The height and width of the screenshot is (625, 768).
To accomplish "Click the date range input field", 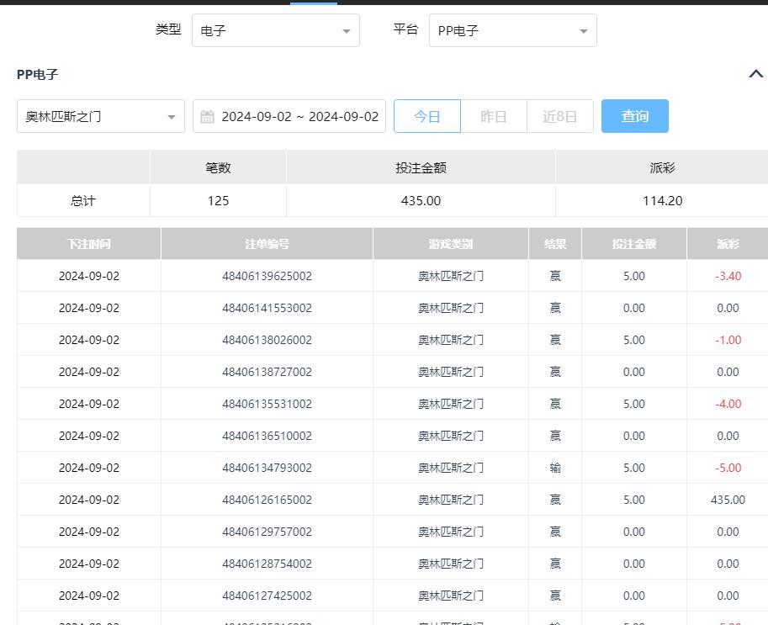I will [x=299, y=116].
